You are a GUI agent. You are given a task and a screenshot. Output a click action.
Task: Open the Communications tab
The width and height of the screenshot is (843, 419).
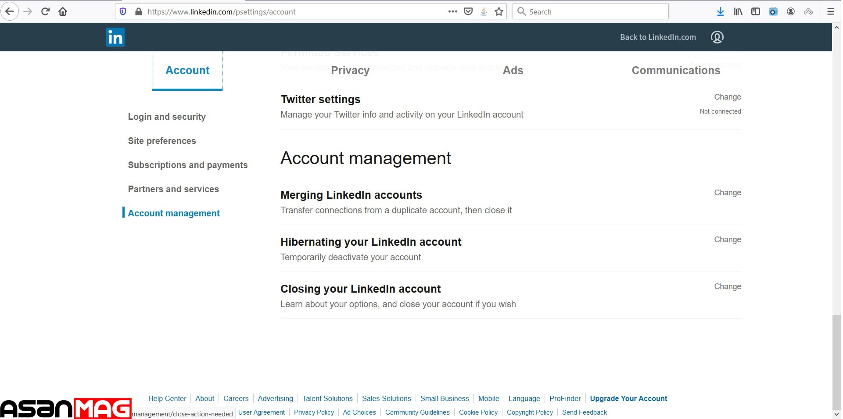click(x=676, y=70)
